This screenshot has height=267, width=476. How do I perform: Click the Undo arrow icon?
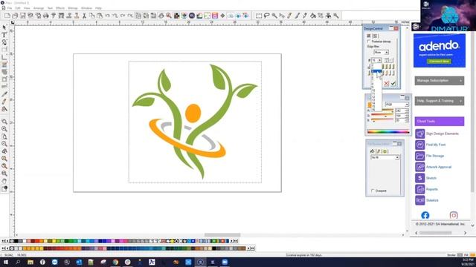[x=107, y=16]
